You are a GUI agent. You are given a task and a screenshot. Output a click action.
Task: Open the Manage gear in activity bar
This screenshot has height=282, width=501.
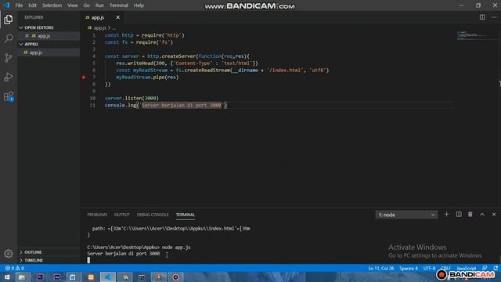tap(9, 254)
